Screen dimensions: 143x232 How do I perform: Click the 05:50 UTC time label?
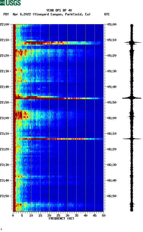tap(112, 102)
